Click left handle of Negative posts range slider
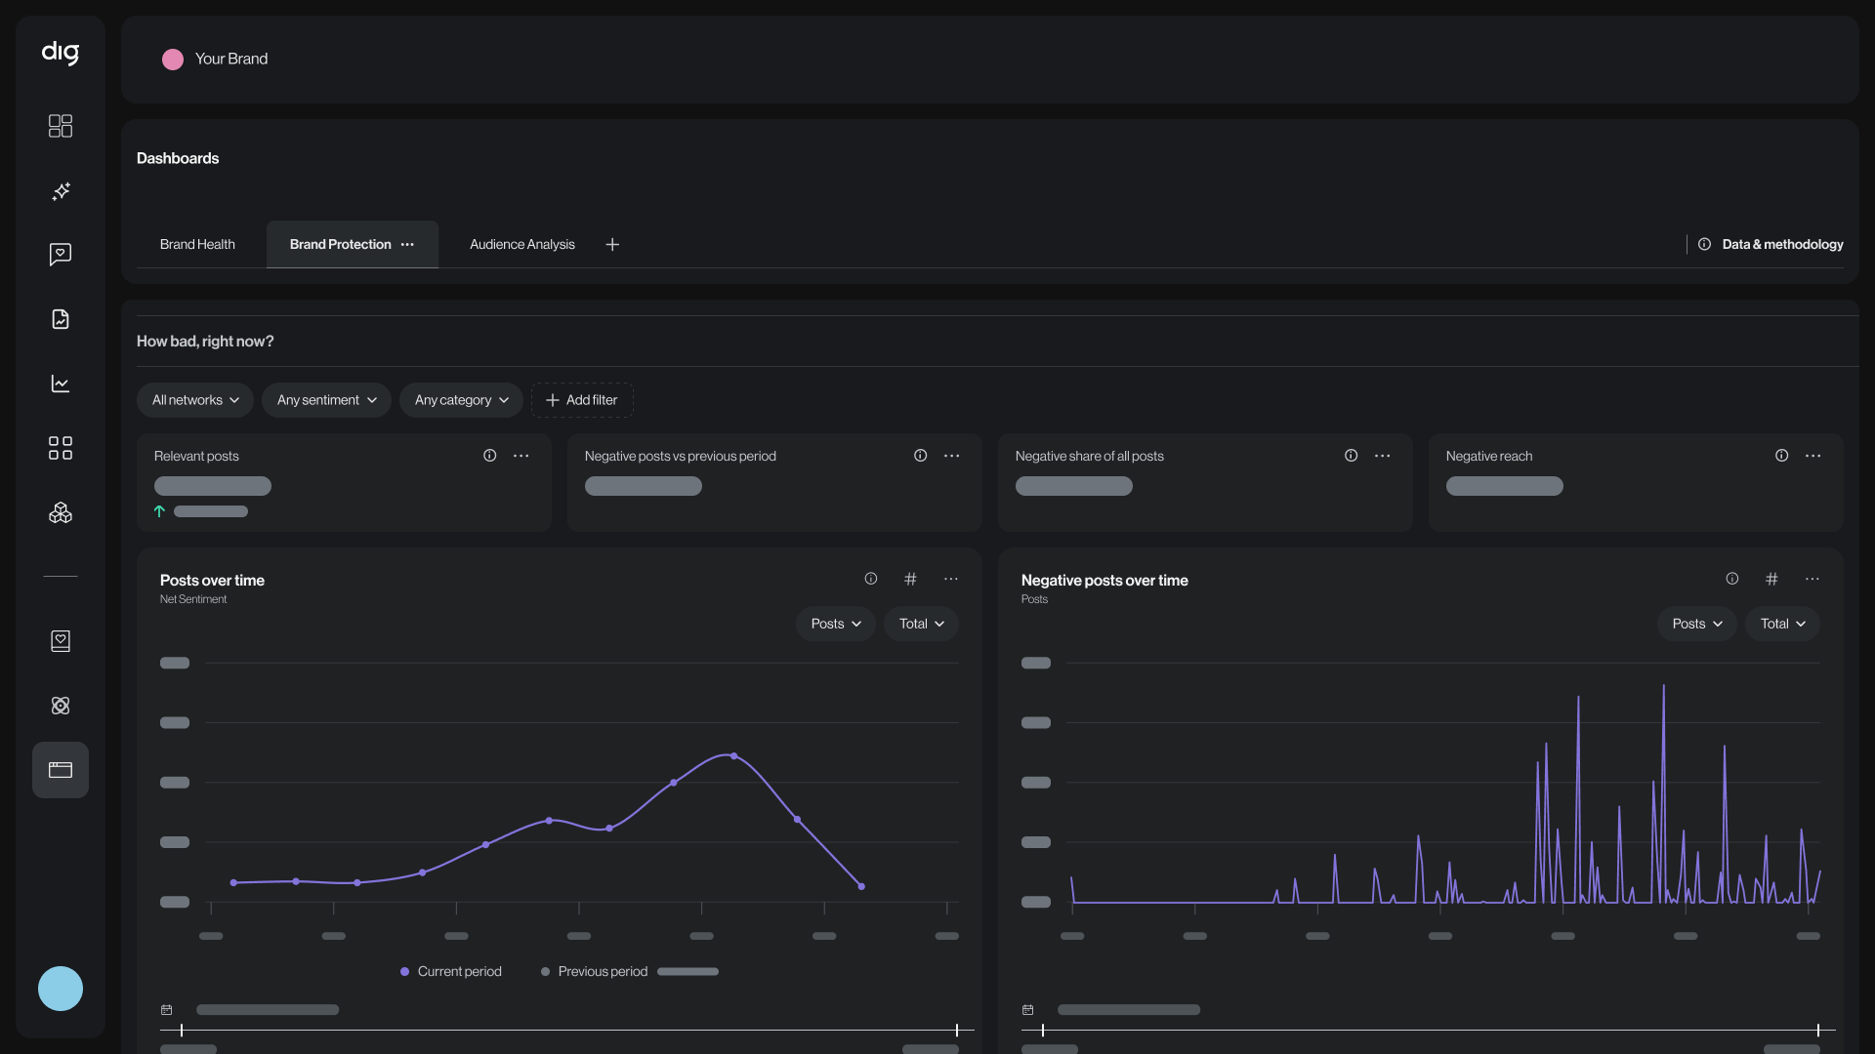 coord(1043,1031)
